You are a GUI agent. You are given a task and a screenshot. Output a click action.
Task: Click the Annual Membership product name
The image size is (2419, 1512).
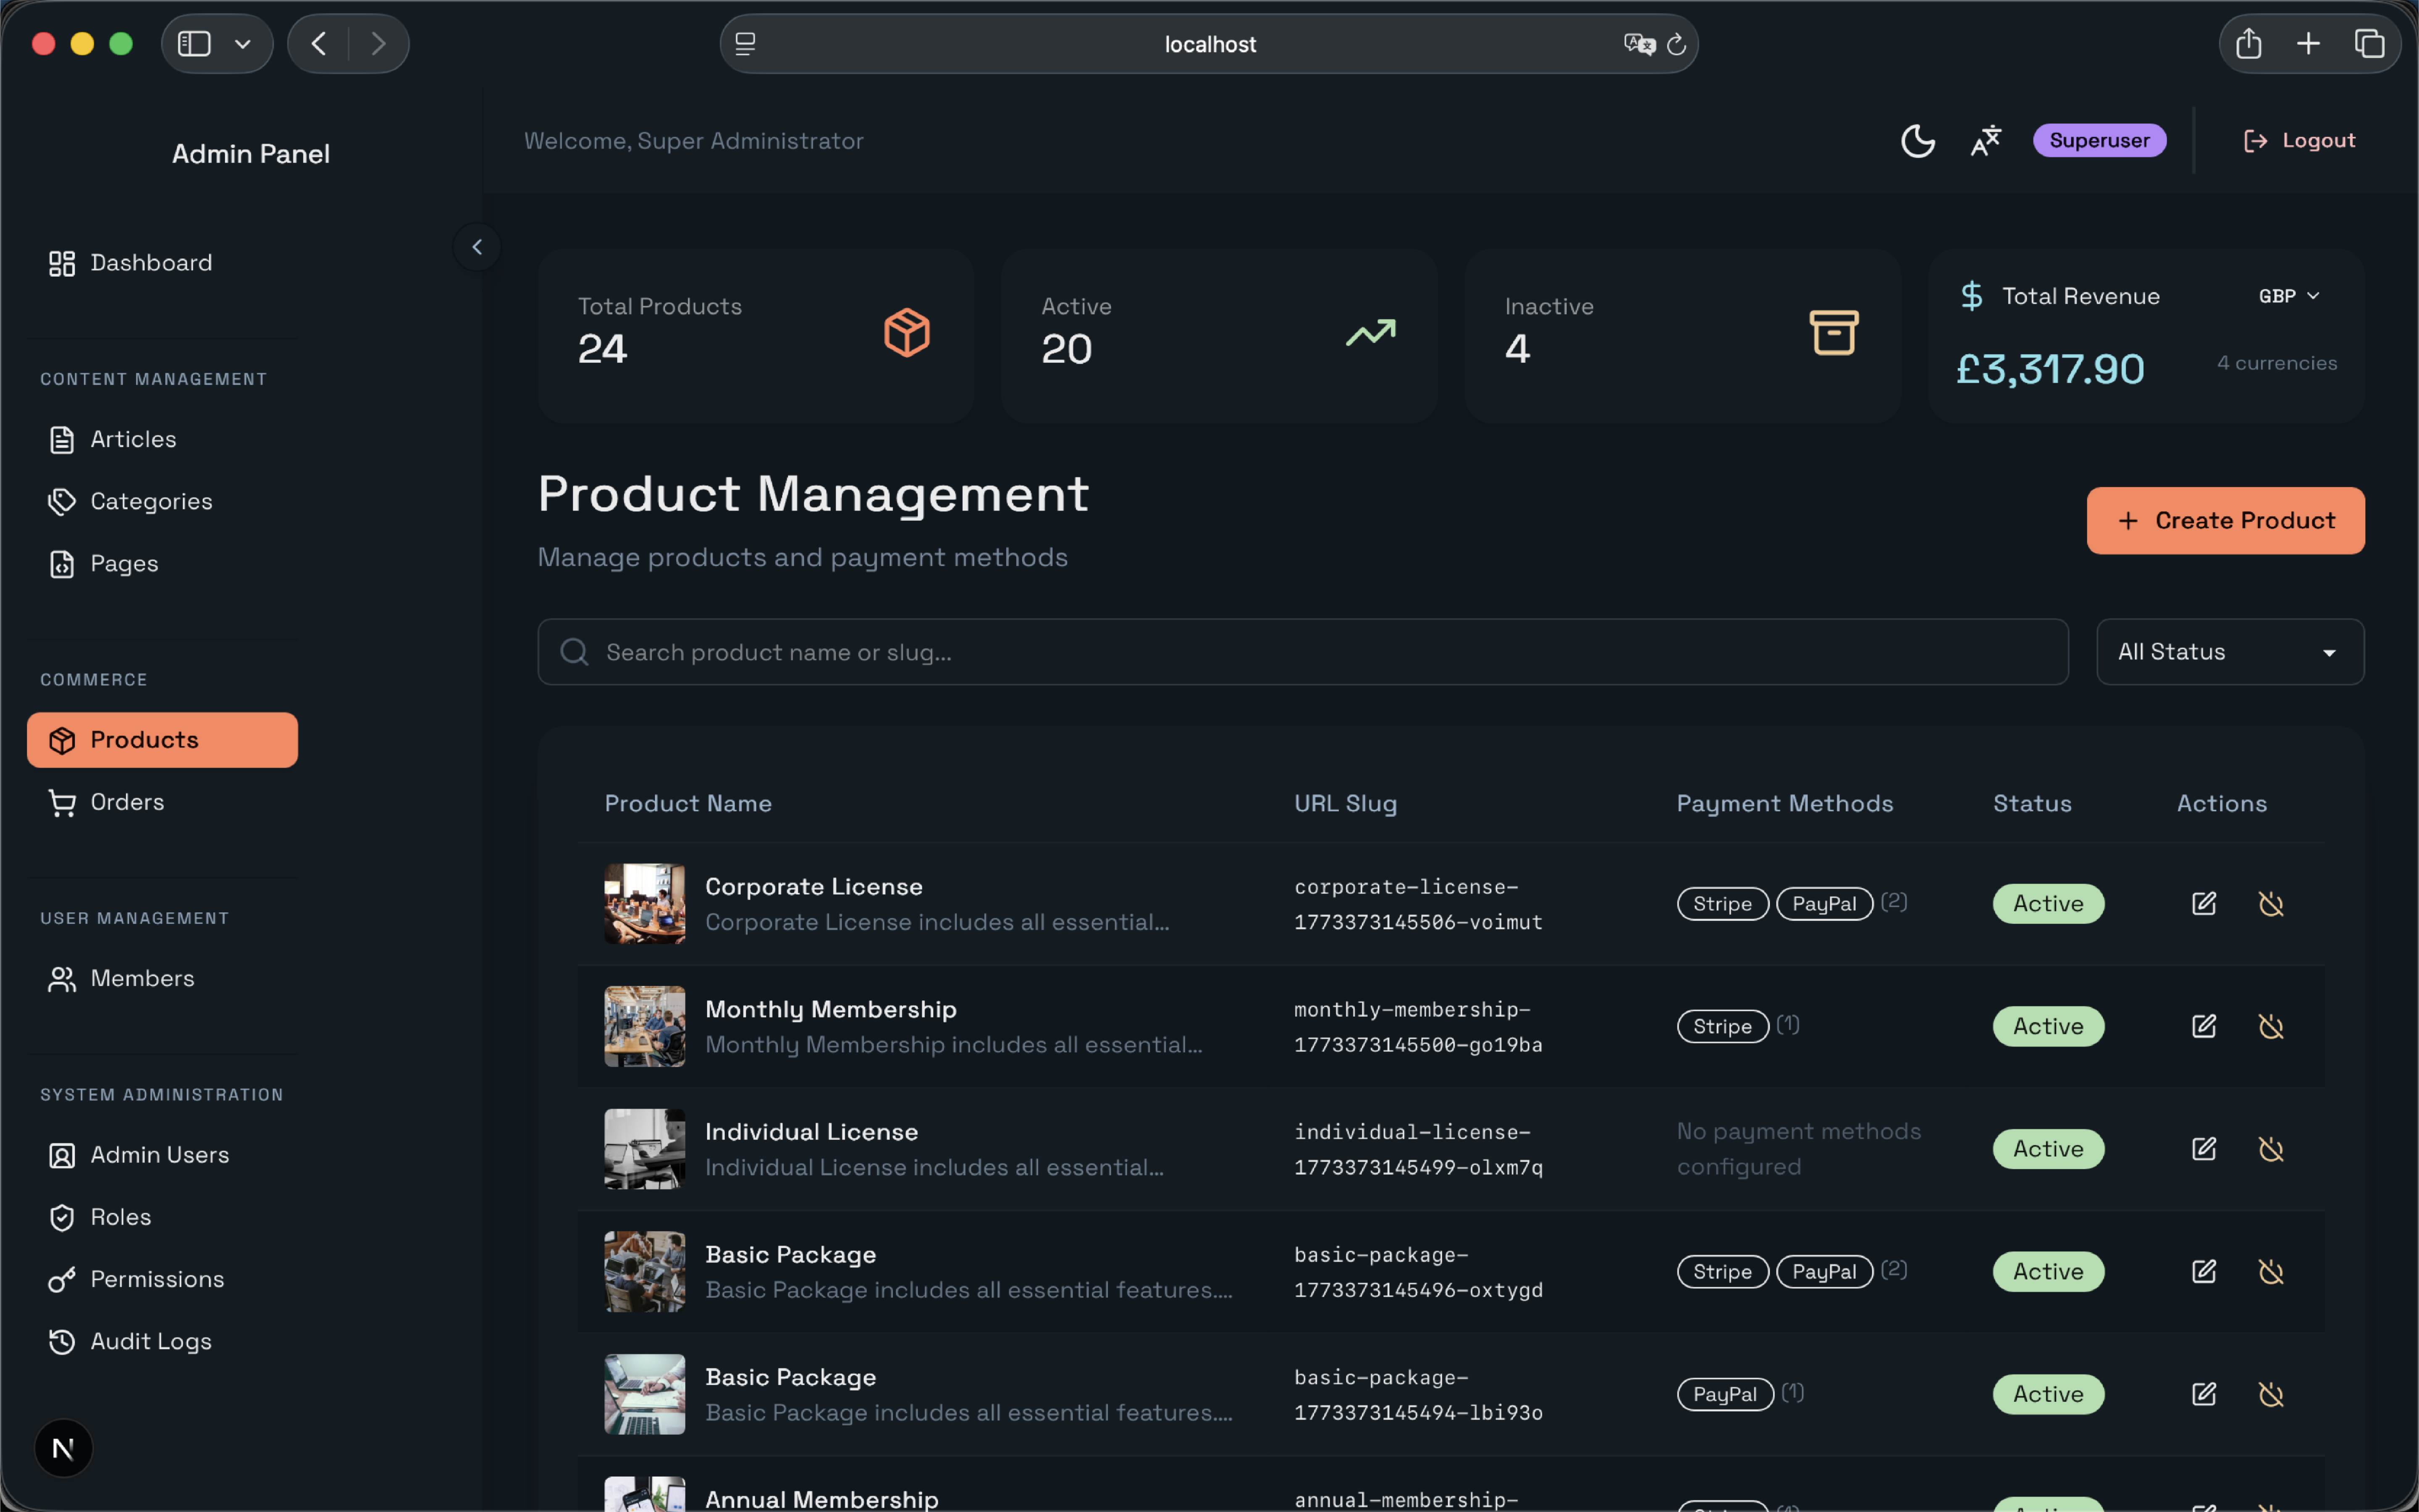coord(821,1499)
